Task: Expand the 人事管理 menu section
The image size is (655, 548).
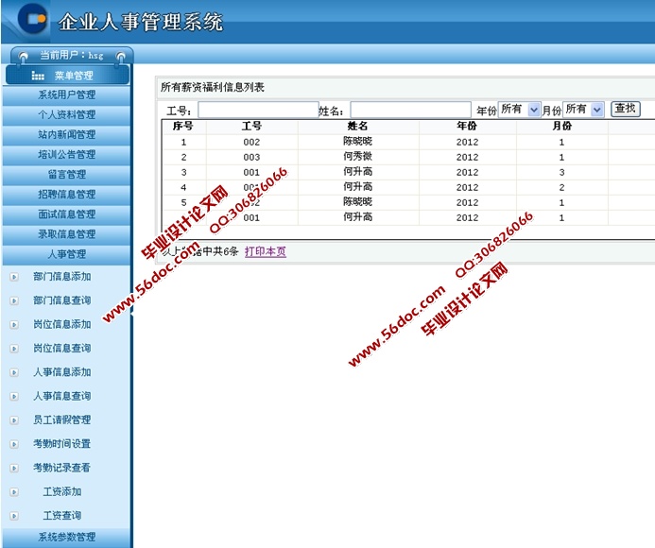Action: 66,254
